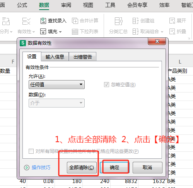Open the 数据 介于 dropdown
The height and width of the screenshot is (188, 193).
[56, 103]
